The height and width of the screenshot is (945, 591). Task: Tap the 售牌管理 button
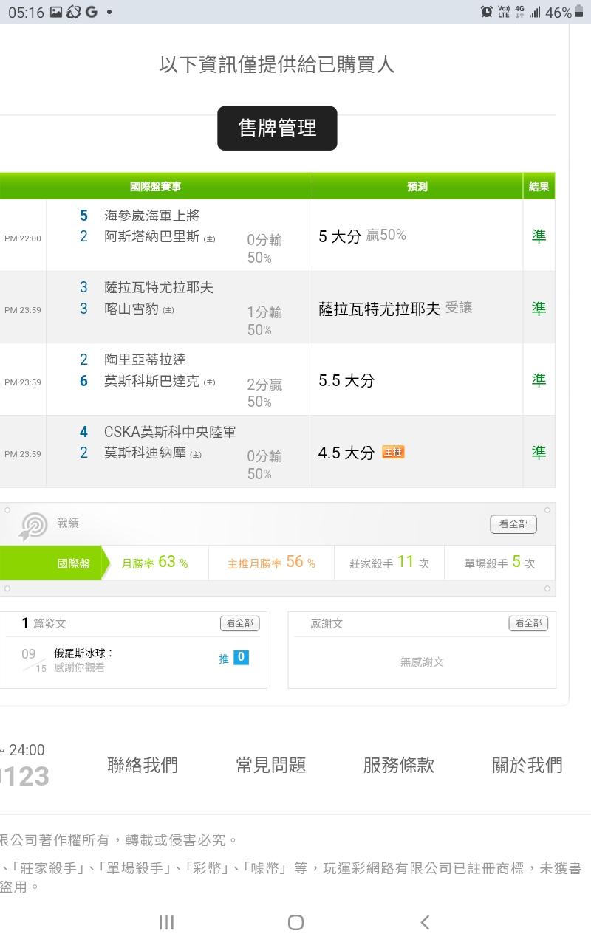tap(277, 128)
